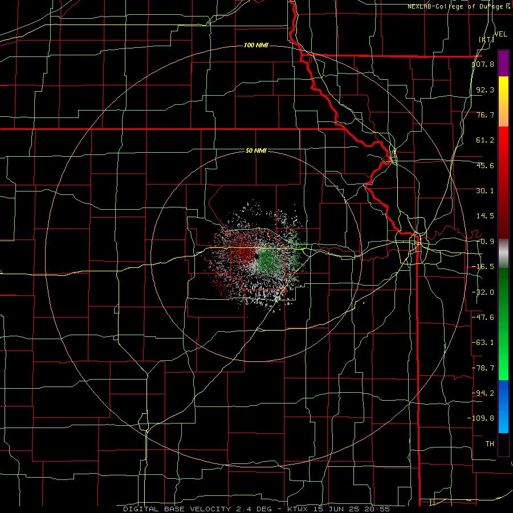Click the purple segment of the color bar

pos(503,63)
